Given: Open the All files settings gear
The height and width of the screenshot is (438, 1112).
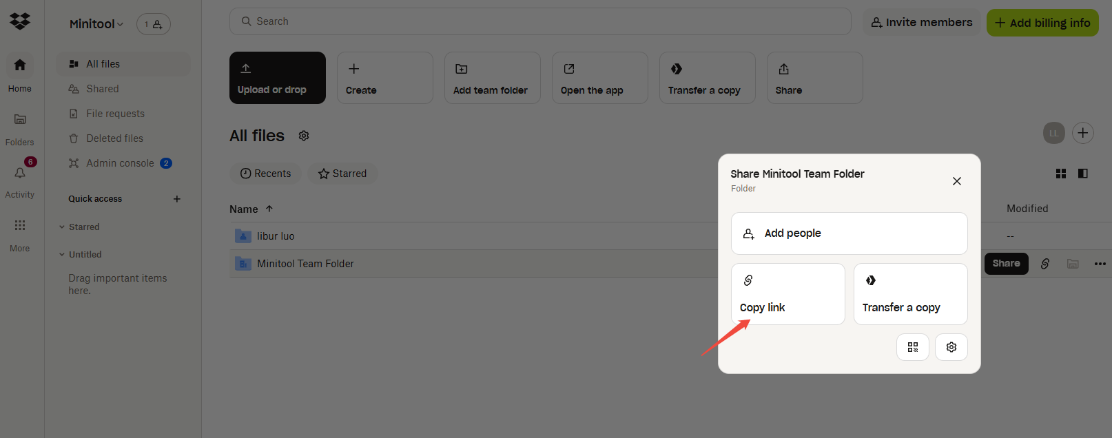Looking at the screenshot, I should click(x=304, y=136).
